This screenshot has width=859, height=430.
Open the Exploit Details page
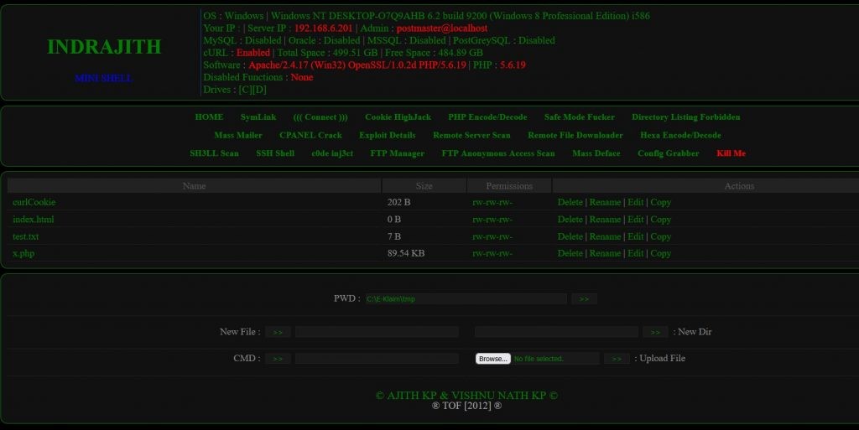(x=387, y=135)
